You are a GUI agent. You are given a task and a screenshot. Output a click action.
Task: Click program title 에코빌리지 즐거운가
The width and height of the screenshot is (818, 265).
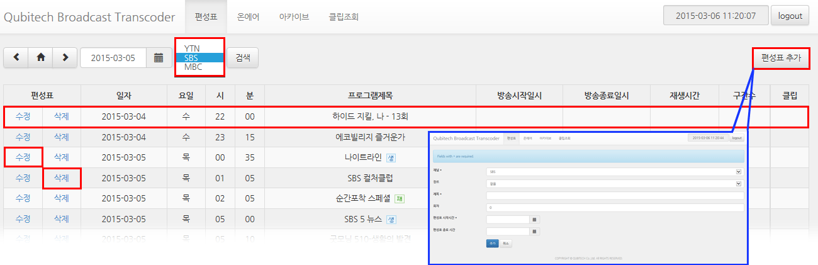[370, 137]
